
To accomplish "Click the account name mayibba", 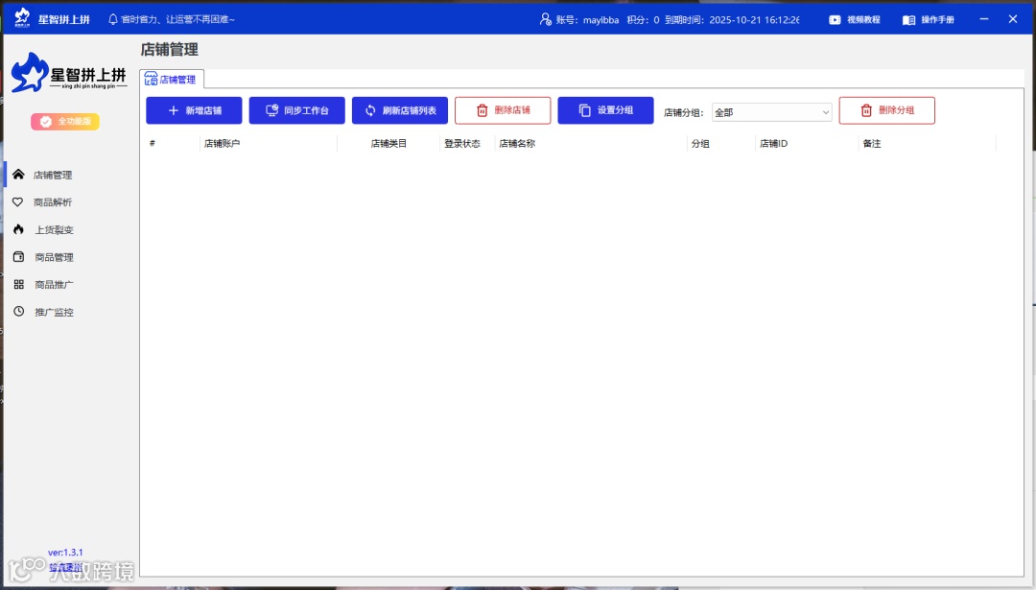I will pyautogui.click(x=600, y=20).
